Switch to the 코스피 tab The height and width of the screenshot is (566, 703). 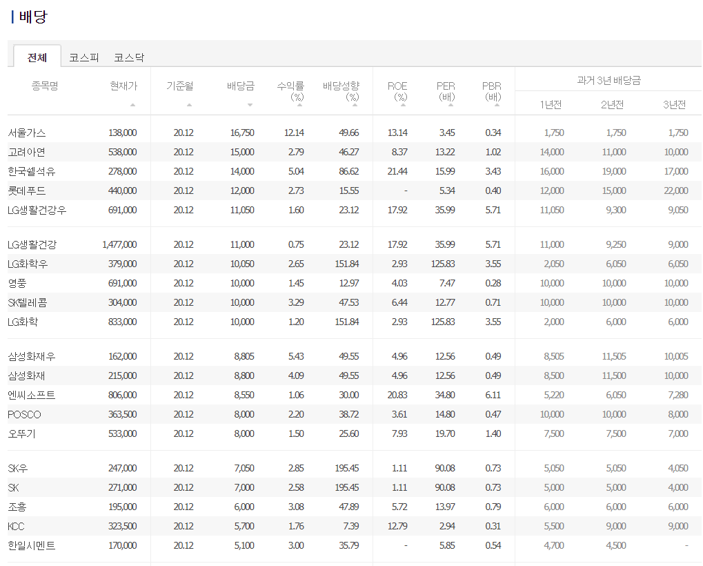(84, 57)
